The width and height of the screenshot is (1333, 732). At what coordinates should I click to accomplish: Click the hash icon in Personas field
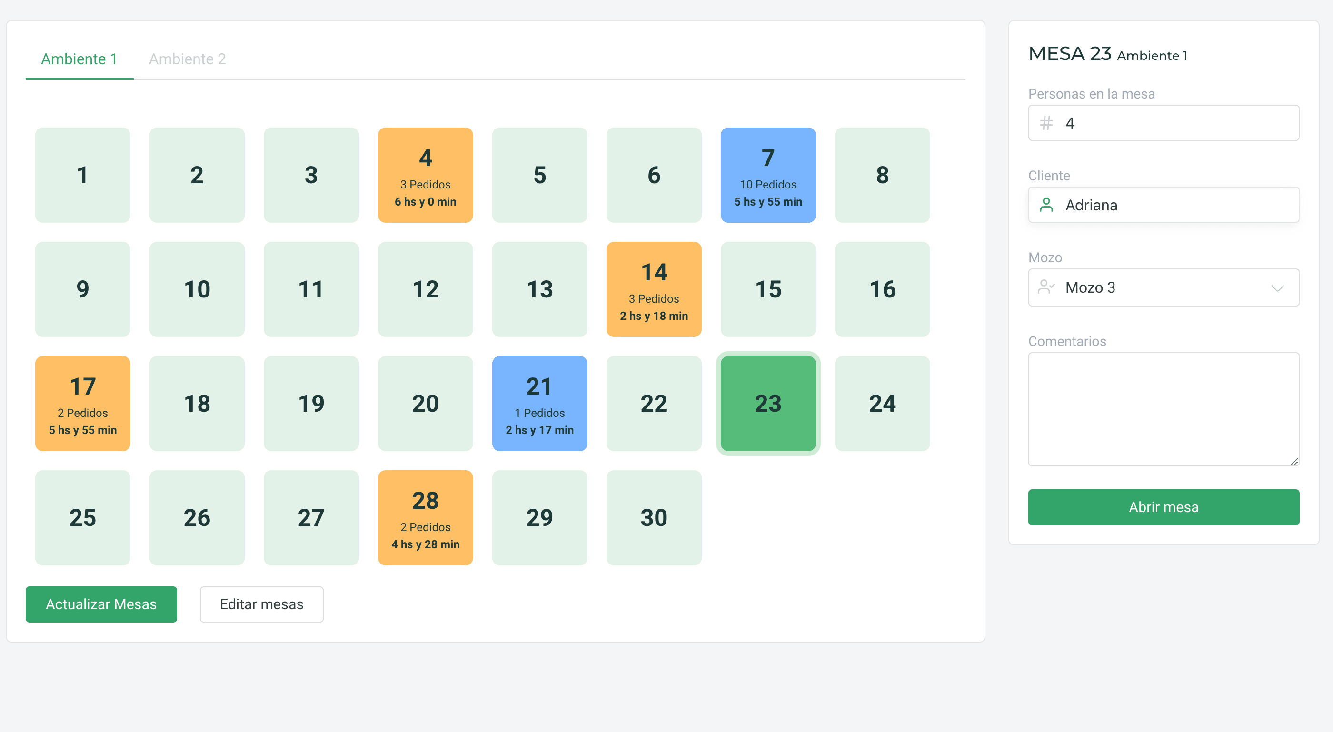tap(1046, 123)
